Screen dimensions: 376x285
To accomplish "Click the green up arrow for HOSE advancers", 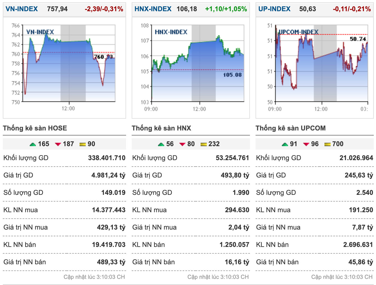I will coord(33,144).
